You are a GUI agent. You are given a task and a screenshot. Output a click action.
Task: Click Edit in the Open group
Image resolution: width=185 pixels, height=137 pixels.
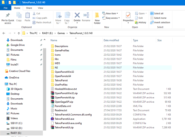coord(139,18)
